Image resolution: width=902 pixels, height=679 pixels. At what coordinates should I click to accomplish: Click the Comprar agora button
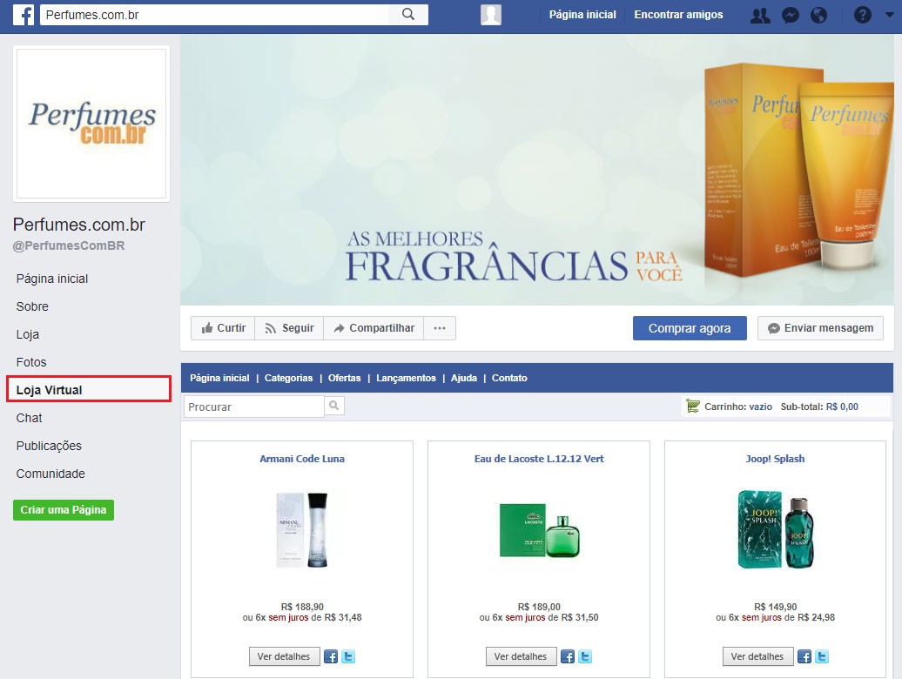(690, 327)
